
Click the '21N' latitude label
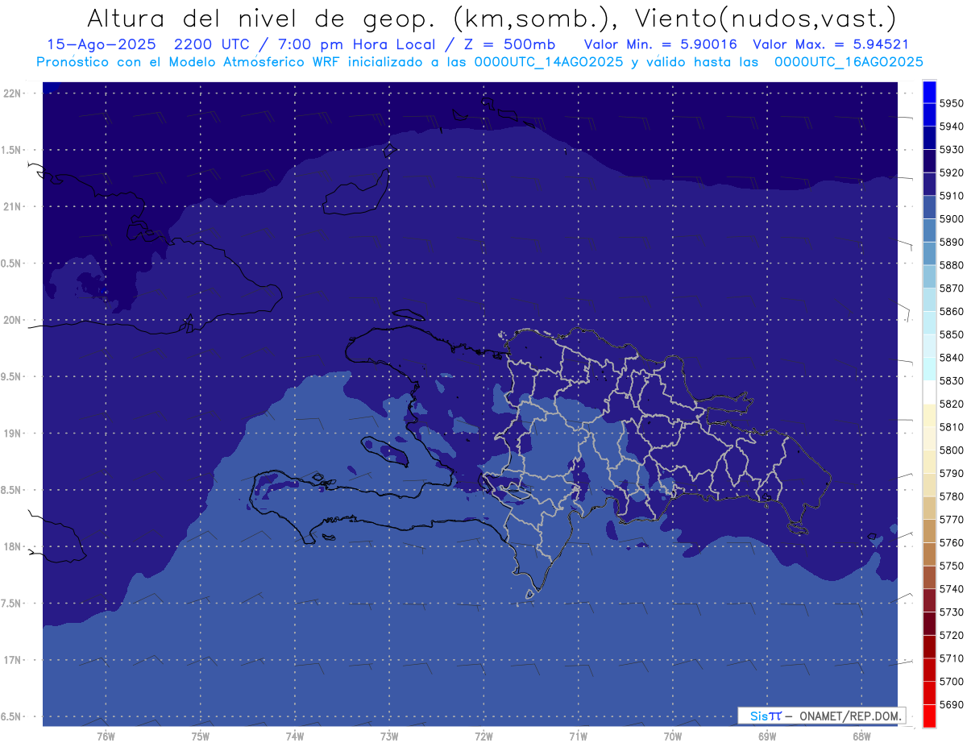(x=11, y=206)
